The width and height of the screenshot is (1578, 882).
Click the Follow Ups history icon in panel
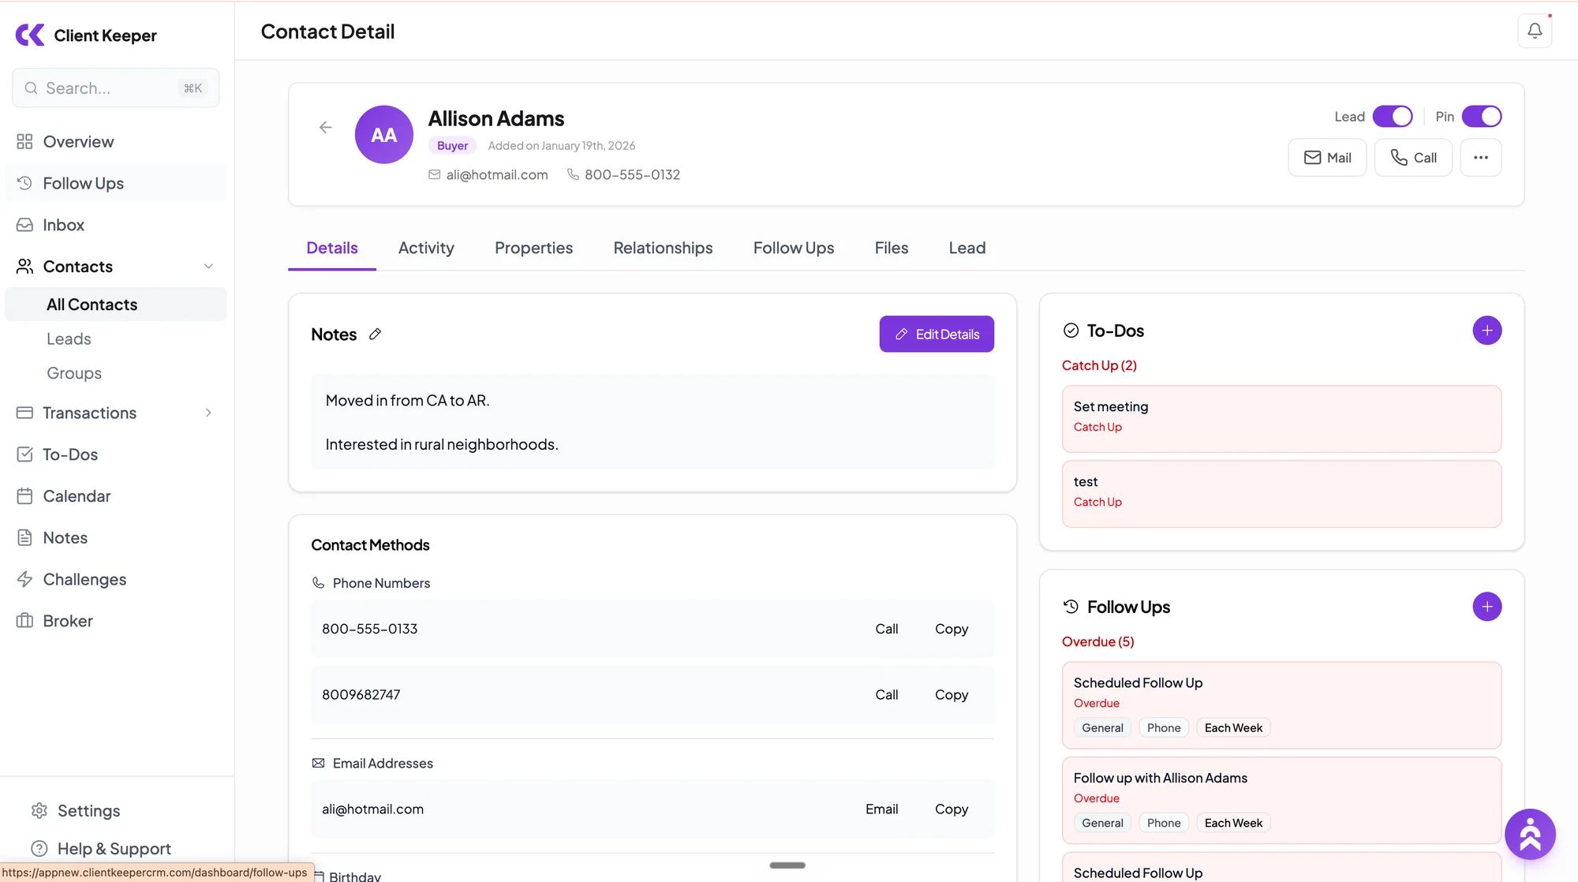(x=1071, y=607)
